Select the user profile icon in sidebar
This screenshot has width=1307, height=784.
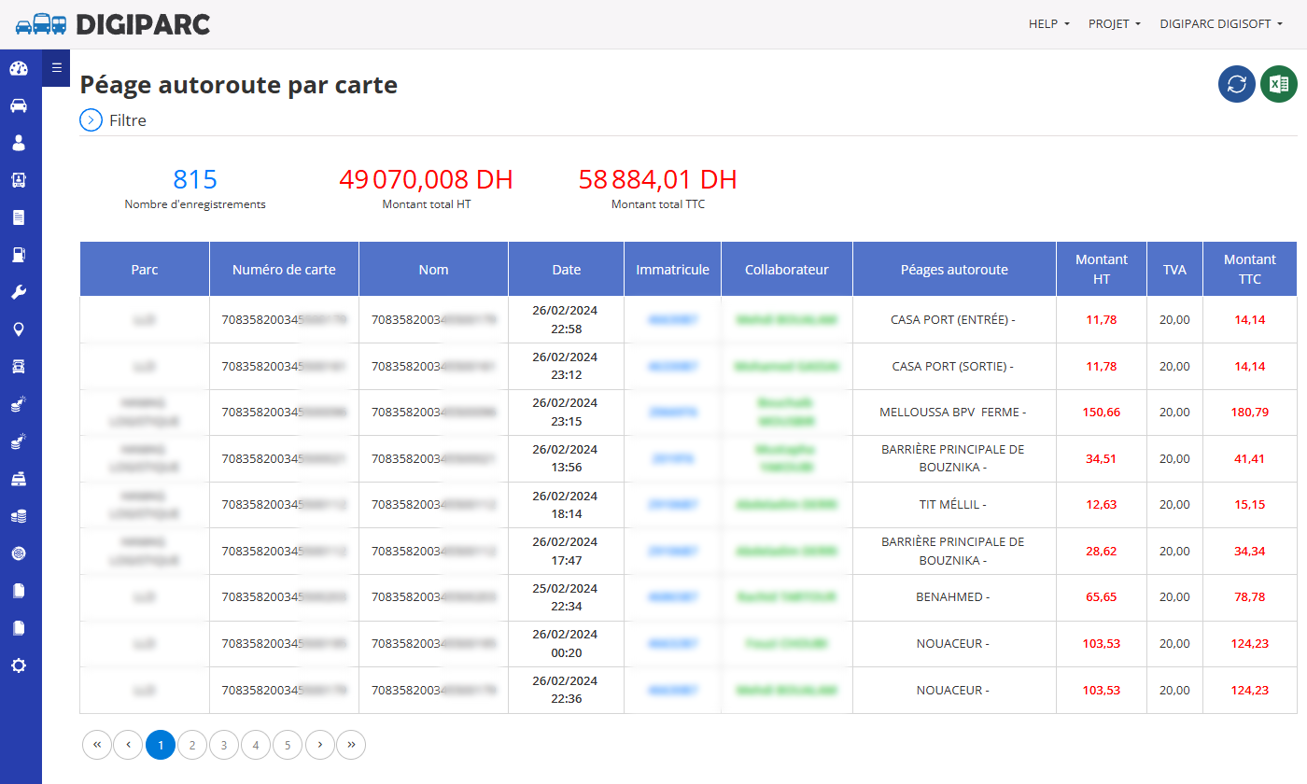19,143
